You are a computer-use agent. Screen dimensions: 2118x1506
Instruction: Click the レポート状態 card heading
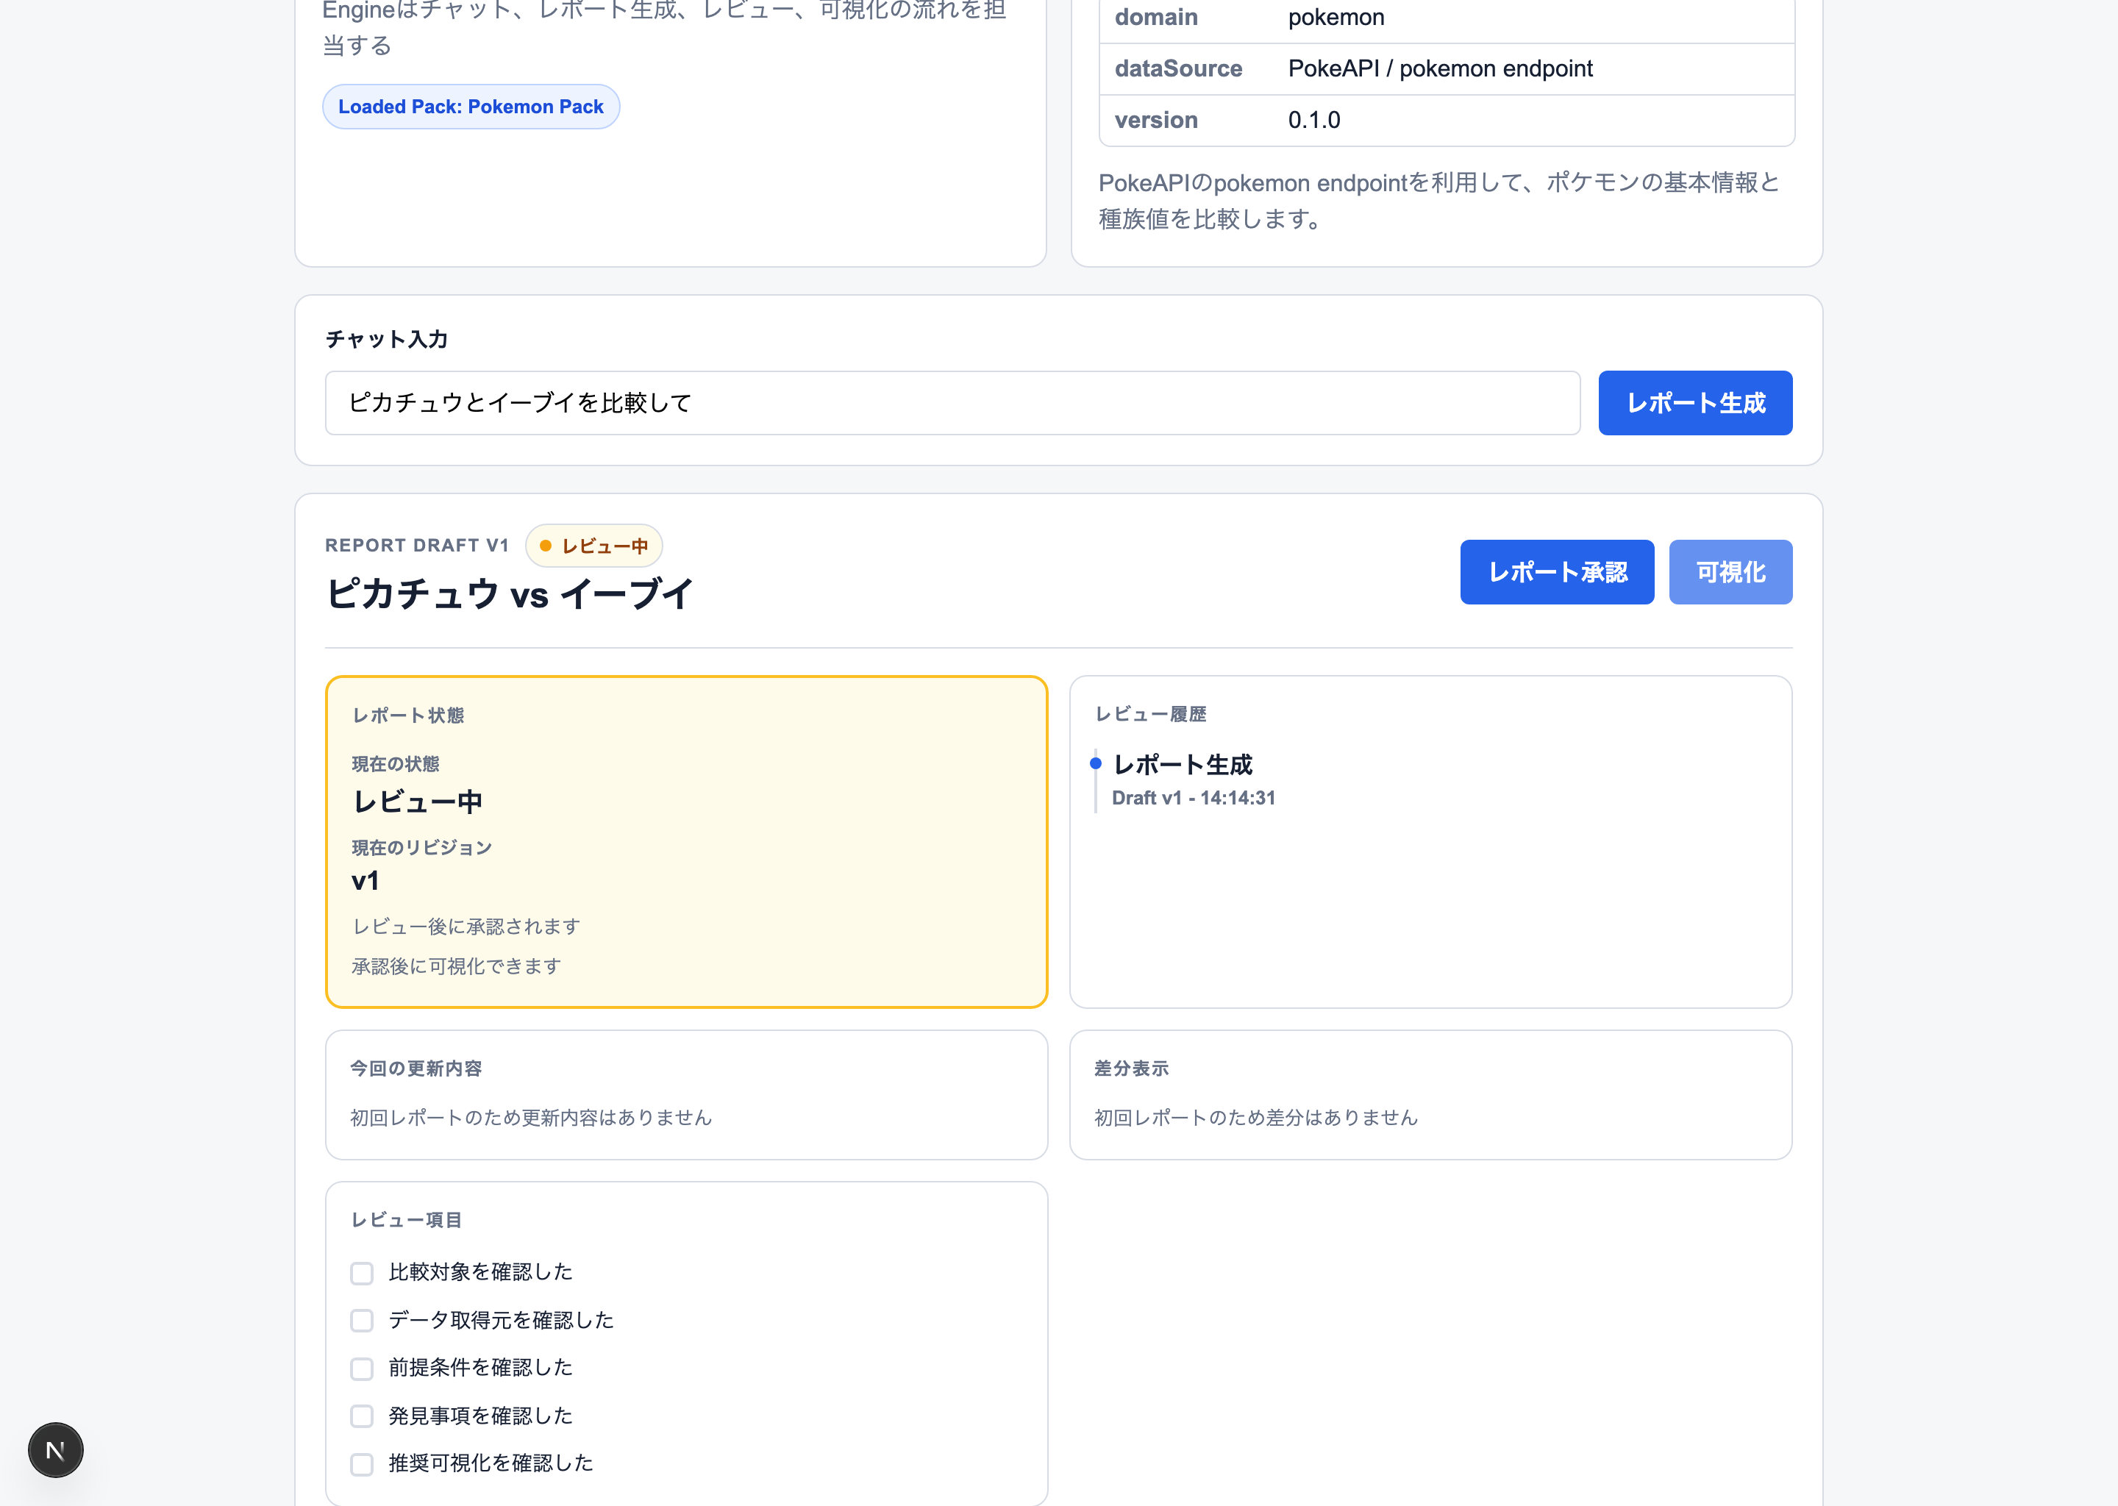point(408,716)
